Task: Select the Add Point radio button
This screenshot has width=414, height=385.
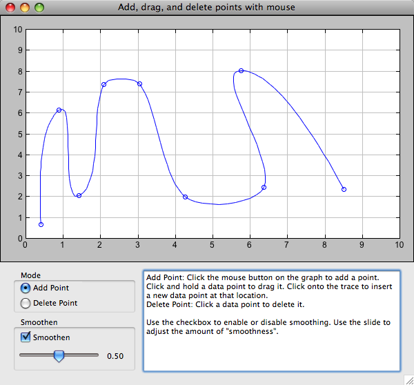Action: tap(26, 288)
